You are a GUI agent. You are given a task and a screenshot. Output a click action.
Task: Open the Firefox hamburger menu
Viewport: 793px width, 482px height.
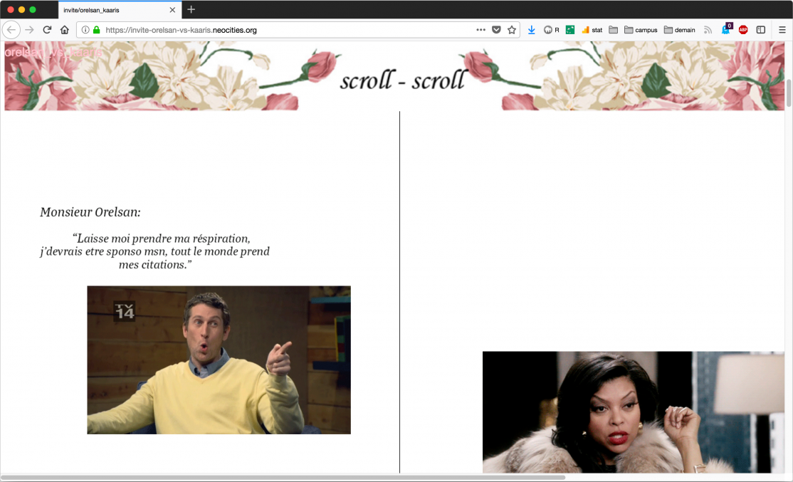point(782,30)
